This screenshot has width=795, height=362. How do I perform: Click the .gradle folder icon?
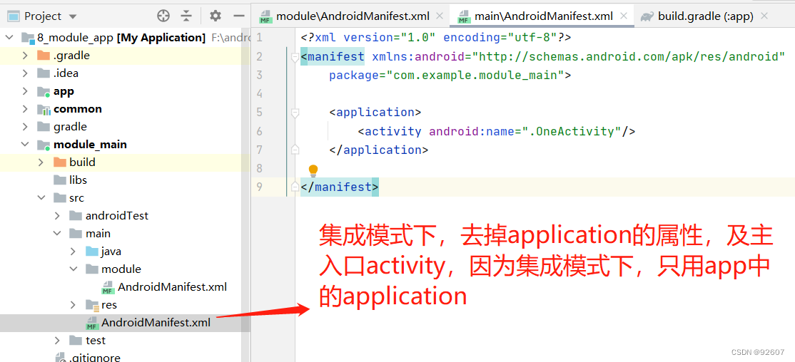(44, 55)
